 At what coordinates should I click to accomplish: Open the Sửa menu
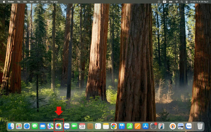coord(25,2)
